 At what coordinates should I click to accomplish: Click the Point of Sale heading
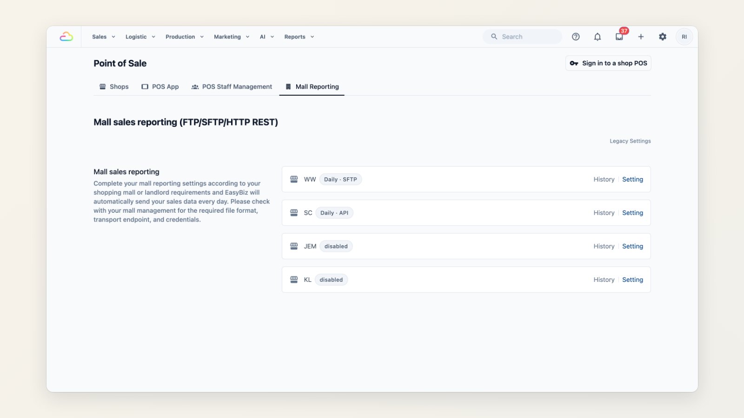(x=120, y=63)
